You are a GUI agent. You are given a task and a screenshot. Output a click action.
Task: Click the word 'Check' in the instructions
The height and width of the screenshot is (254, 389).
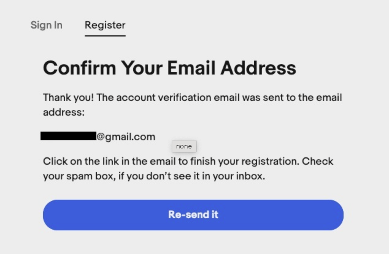coord(318,161)
